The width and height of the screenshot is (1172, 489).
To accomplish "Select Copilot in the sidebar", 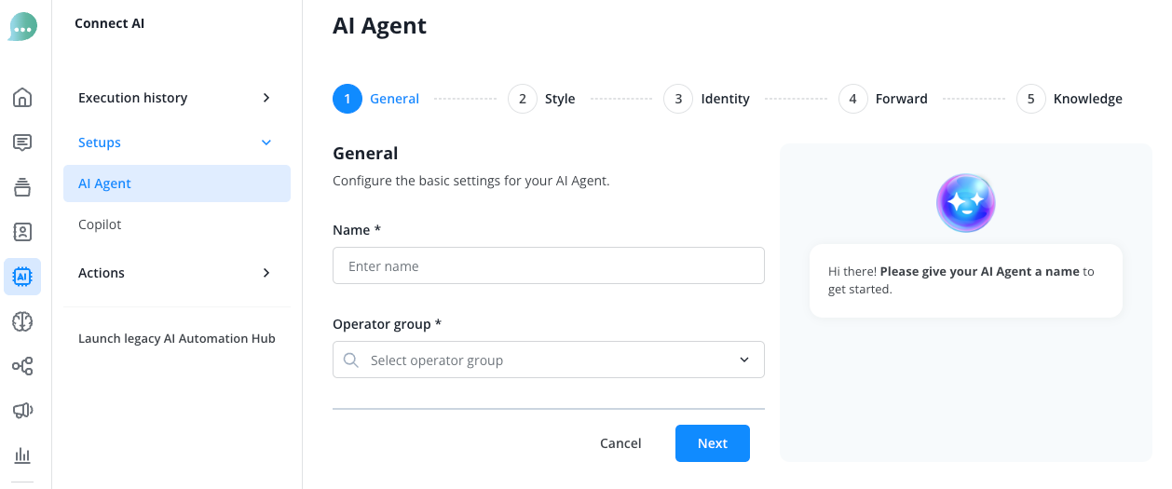I will pyautogui.click(x=100, y=224).
